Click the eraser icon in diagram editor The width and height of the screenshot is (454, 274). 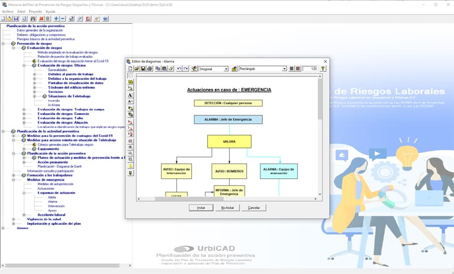click(x=171, y=68)
